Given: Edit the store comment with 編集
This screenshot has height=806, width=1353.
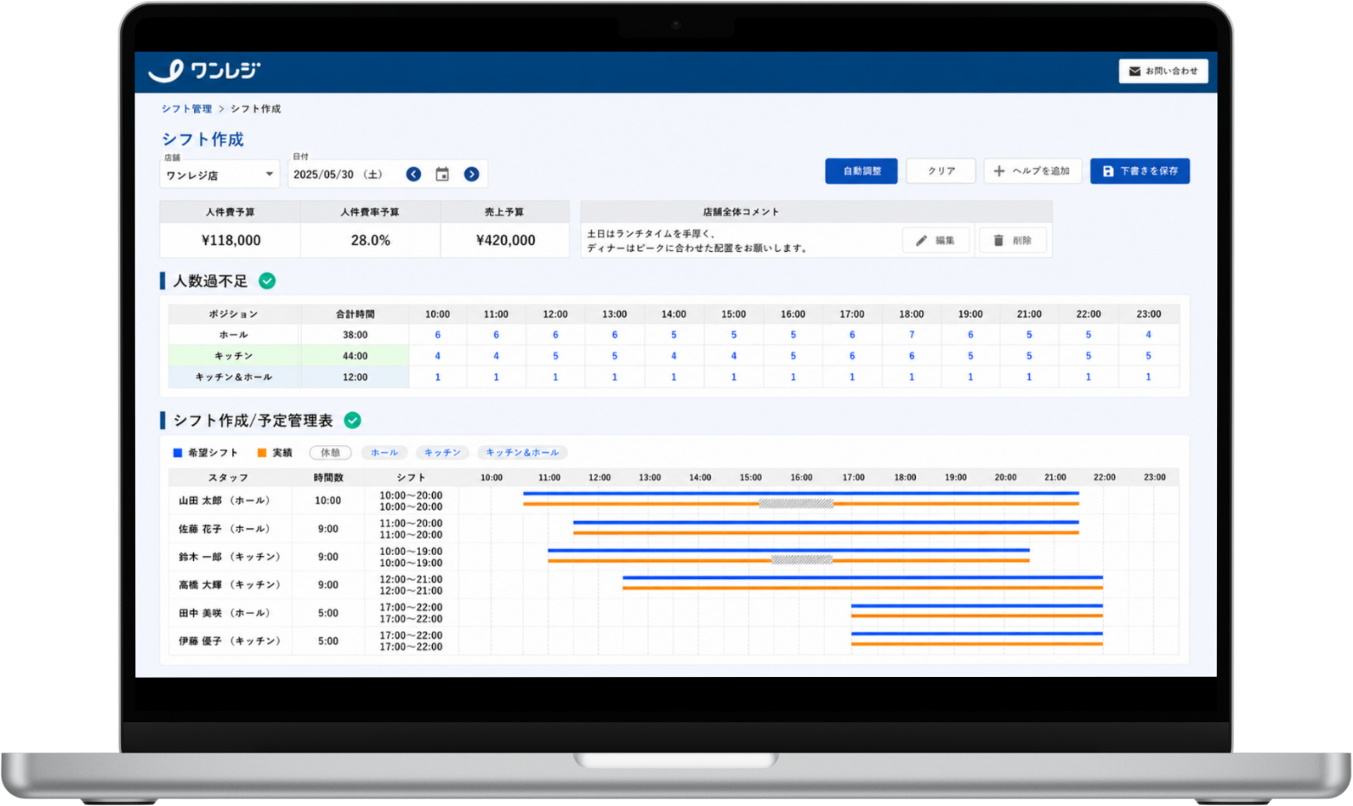Looking at the screenshot, I should pyautogui.click(x=936, y=241).
